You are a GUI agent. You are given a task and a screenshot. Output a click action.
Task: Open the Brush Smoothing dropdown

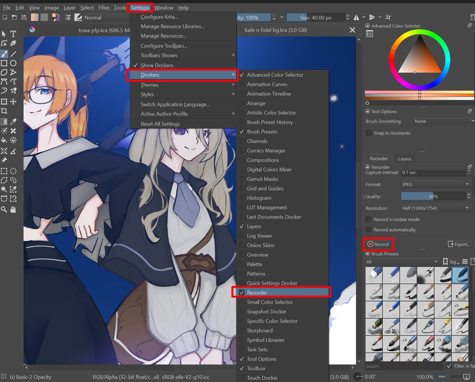coord(443,121)
